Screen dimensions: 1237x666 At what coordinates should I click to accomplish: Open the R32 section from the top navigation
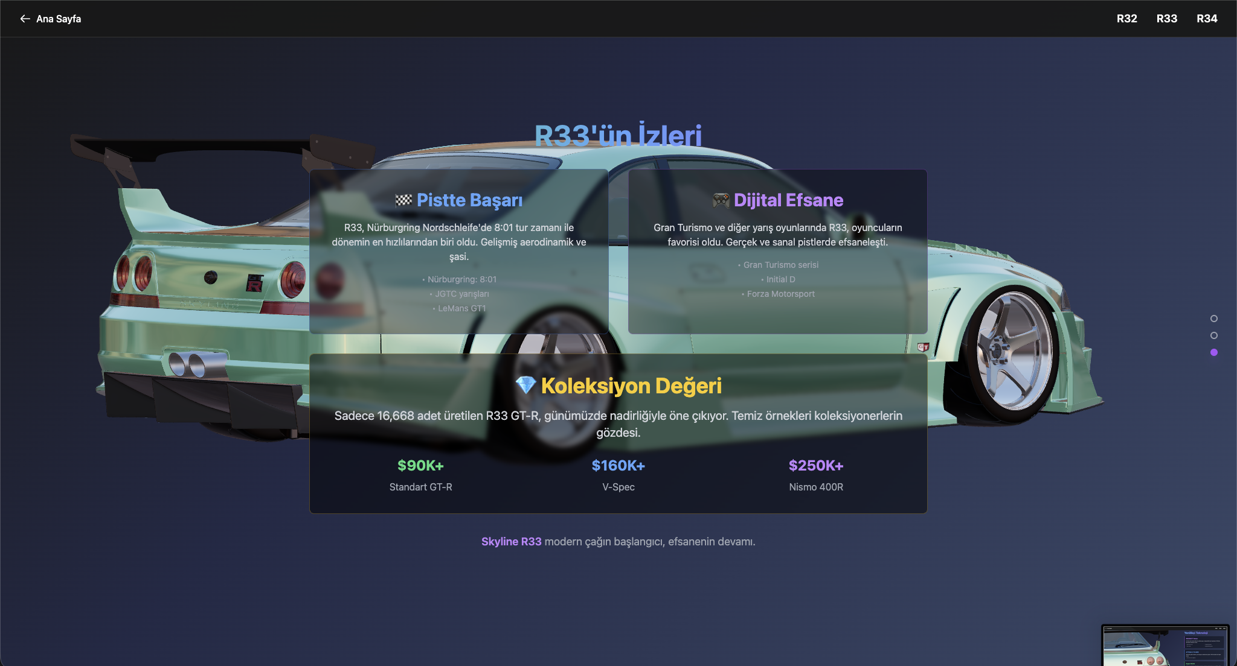pyautogui.click(x=1126, y=19)
